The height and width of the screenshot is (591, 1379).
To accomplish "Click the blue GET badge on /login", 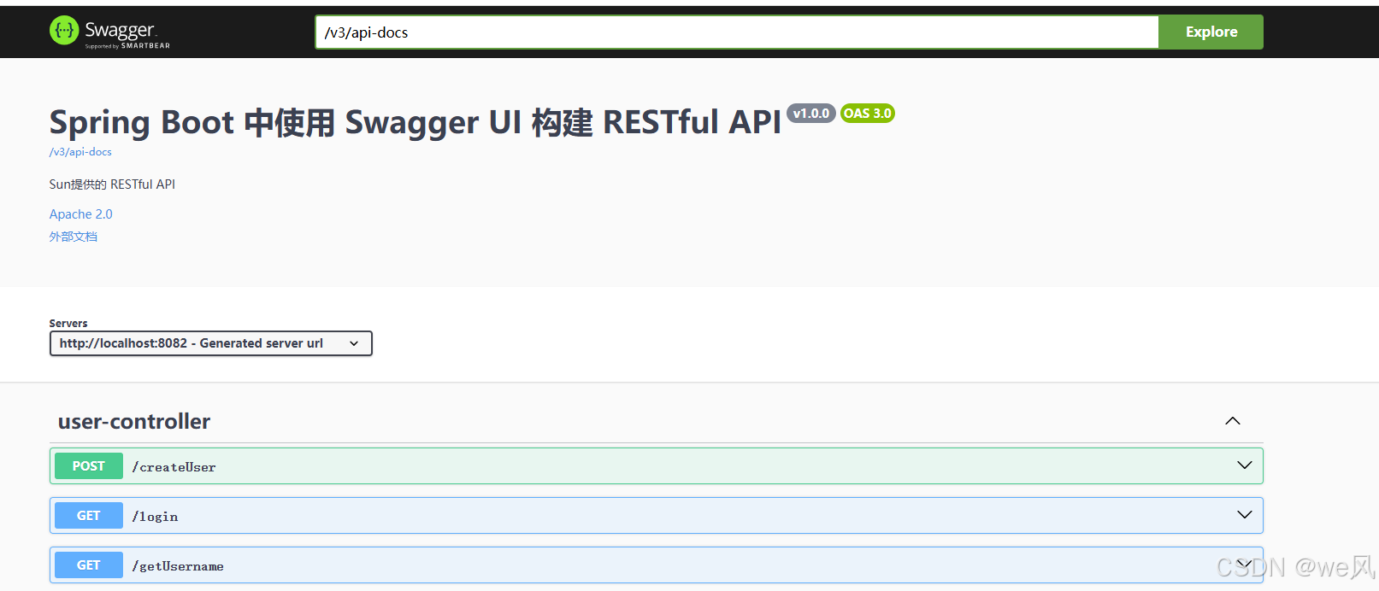I will click(88, 515).
